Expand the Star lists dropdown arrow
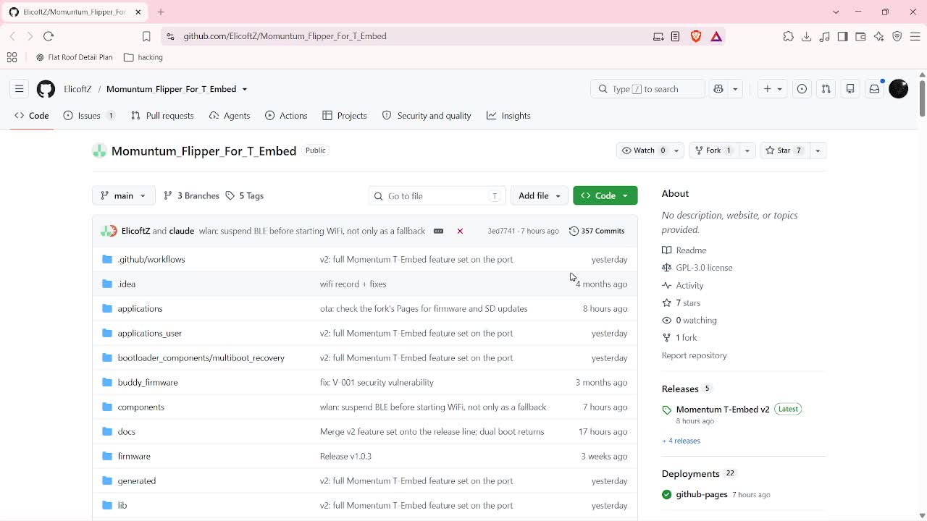927x521 pixels. 818,151
